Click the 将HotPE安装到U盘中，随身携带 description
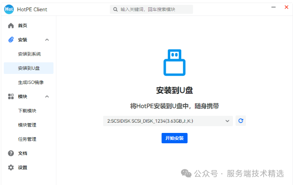Viewport: 293px width, 185px height. point(175,106)
